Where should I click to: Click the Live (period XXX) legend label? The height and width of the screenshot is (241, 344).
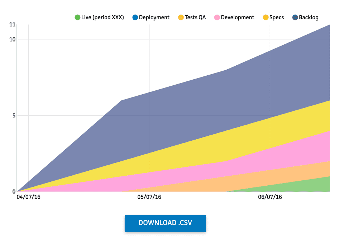(x=102, y=17)
